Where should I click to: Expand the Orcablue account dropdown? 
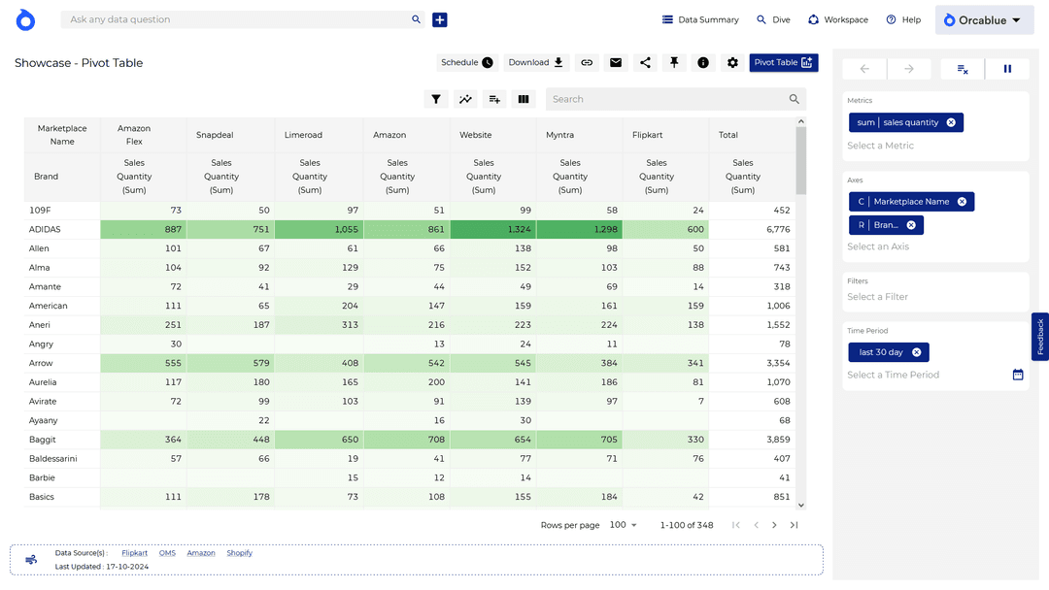pos(984,20)
